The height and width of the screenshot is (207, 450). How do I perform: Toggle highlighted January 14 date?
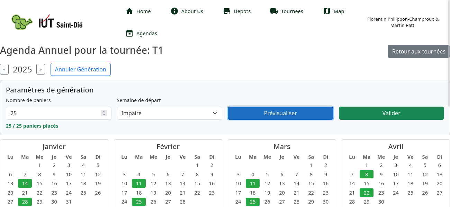pyautogui.click(x=25, y=184)
